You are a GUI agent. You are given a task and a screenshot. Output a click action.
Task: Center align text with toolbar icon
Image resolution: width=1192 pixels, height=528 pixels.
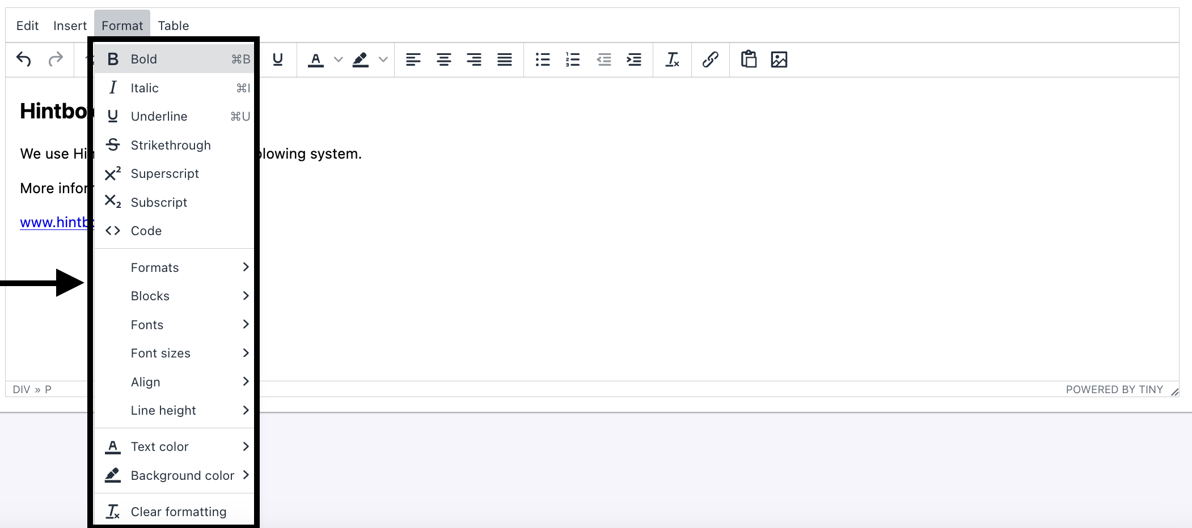point(444,59)
